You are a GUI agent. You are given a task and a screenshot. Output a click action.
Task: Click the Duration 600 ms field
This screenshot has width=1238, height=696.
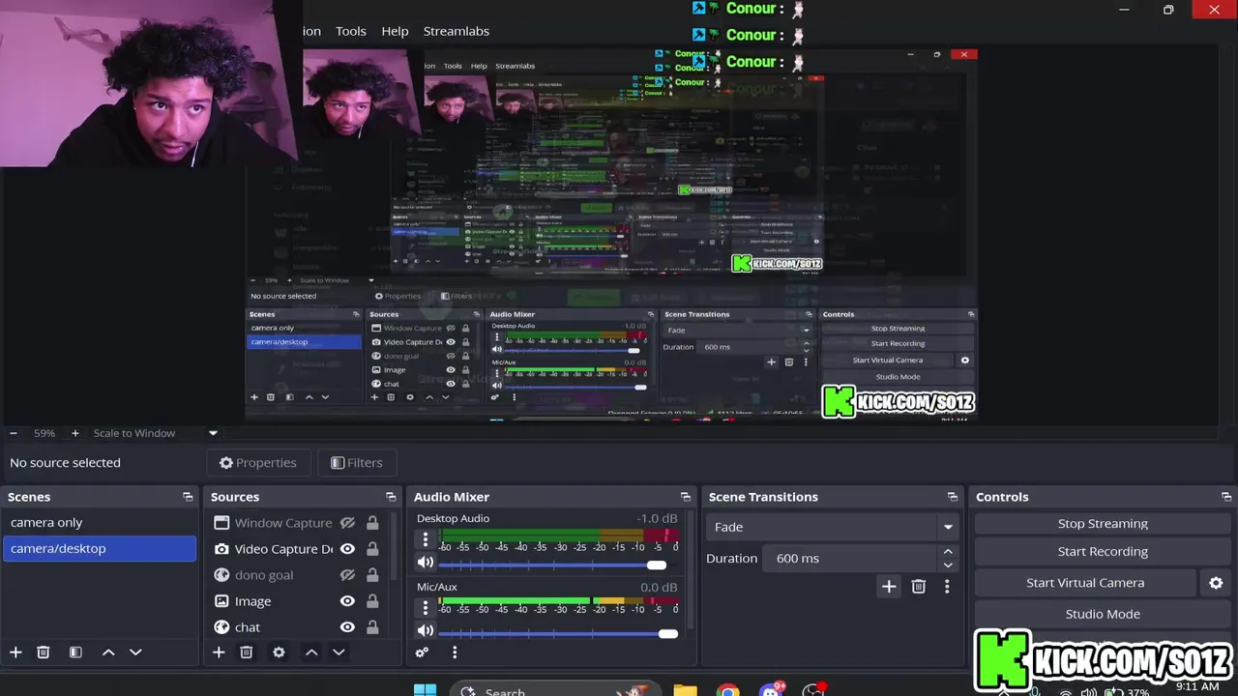849,558
